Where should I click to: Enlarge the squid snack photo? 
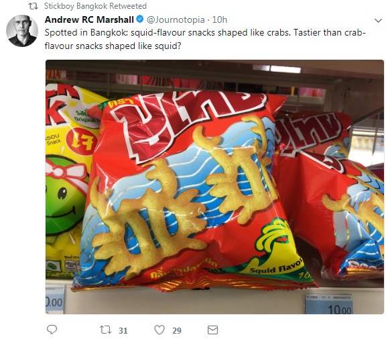point(214,187)
